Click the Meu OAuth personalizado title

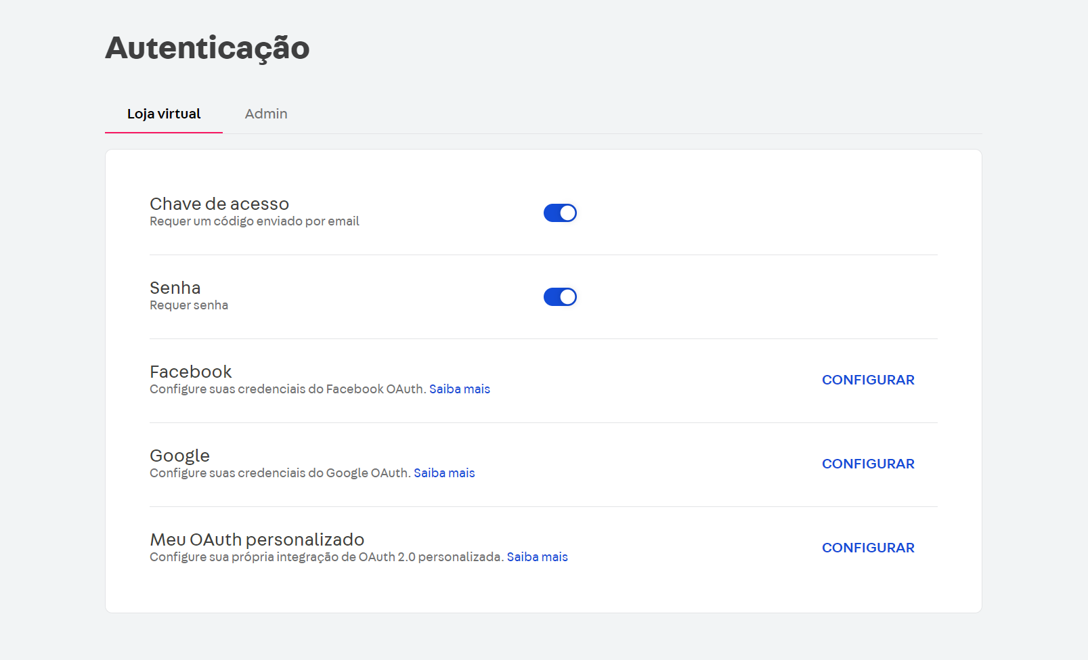coord(257,540)
